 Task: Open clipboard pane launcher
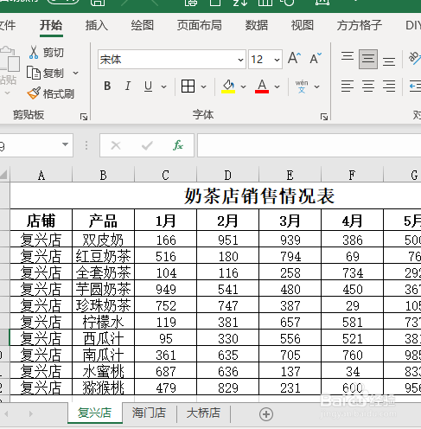(x=84, y=117)
